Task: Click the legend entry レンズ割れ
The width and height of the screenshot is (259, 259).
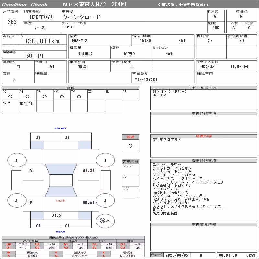Action: click(x=127, y=256)
